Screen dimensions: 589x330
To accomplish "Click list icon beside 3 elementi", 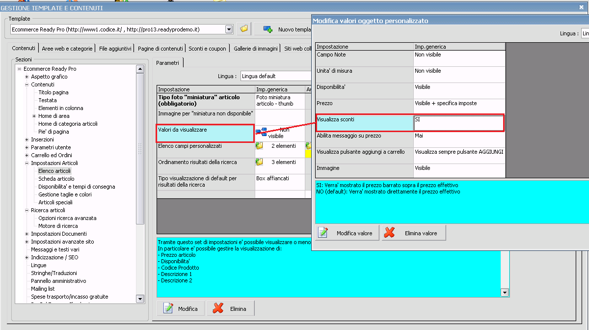I will (x=259, y=162).
